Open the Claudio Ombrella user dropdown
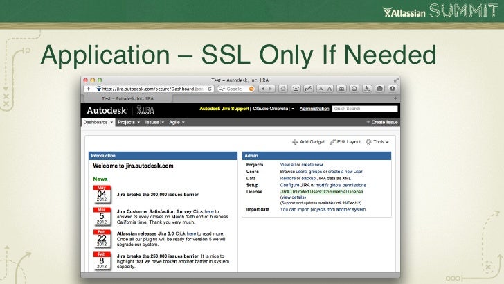This screenshot has height=284, width=504. pyautogui.click(x=293, y=109)
